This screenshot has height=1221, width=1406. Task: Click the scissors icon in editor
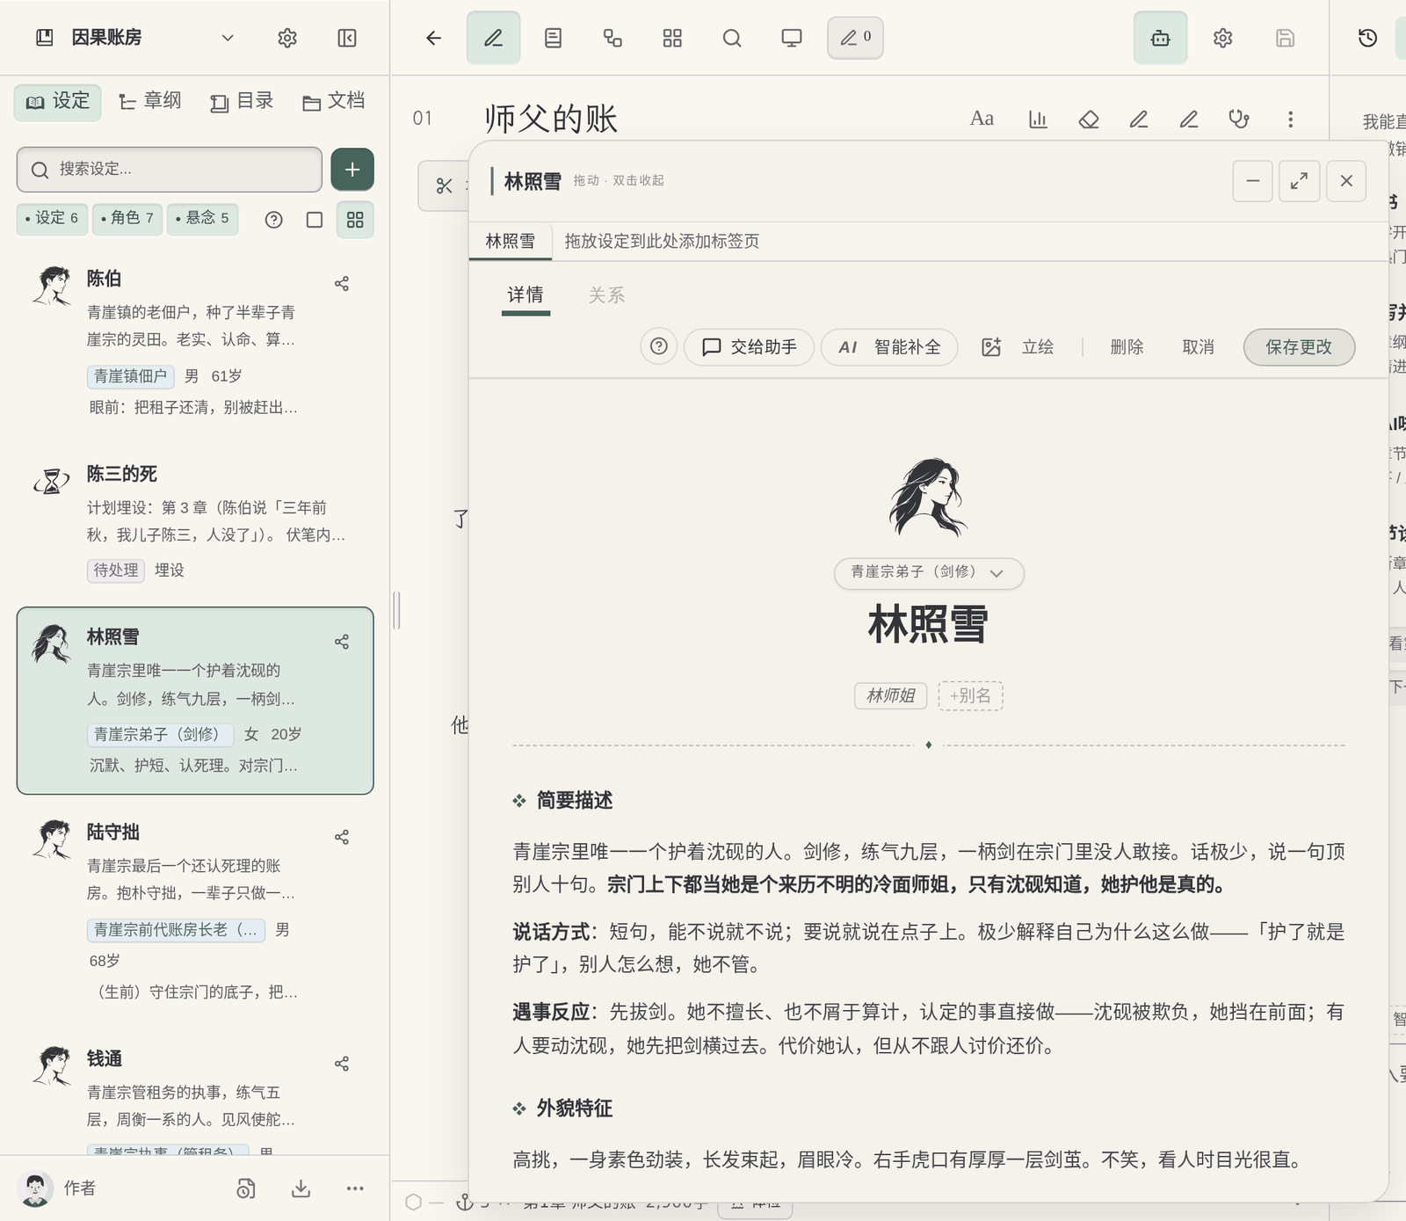444,185
